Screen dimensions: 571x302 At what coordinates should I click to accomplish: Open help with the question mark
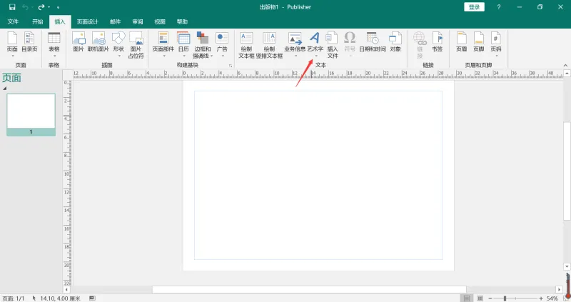[498, 7]
